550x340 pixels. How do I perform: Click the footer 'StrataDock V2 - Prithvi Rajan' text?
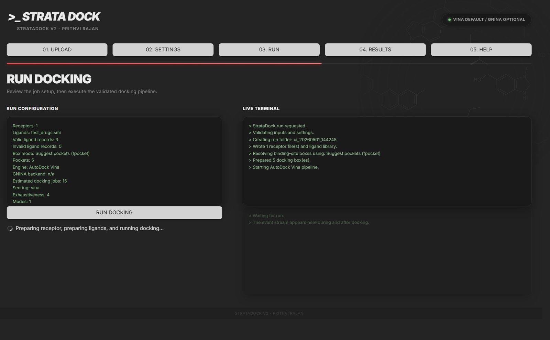pos(269,313)
